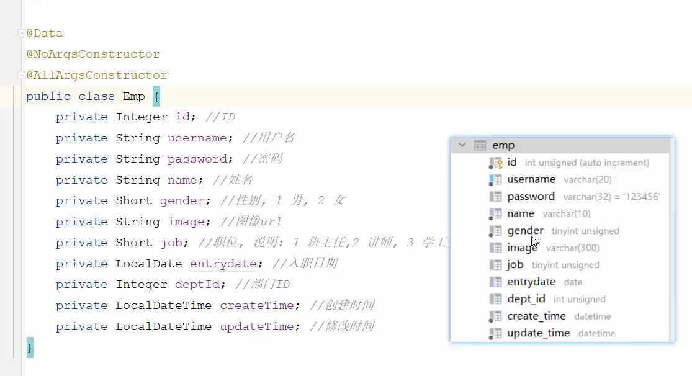Viewport: 692px width, 376px height.
Task: Place cursor on Emp class name
Action: [x=133, y=96]
